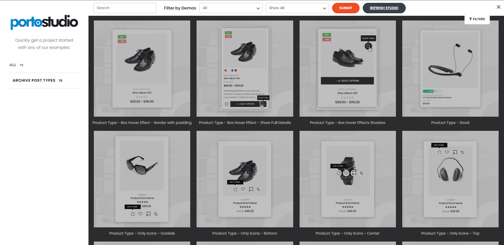Click the Search input field

point(125,8)
